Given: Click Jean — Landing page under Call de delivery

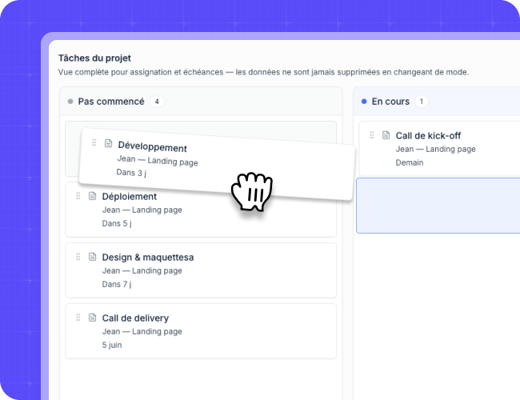Looking at the screenshot, I should tap(142, 332).
